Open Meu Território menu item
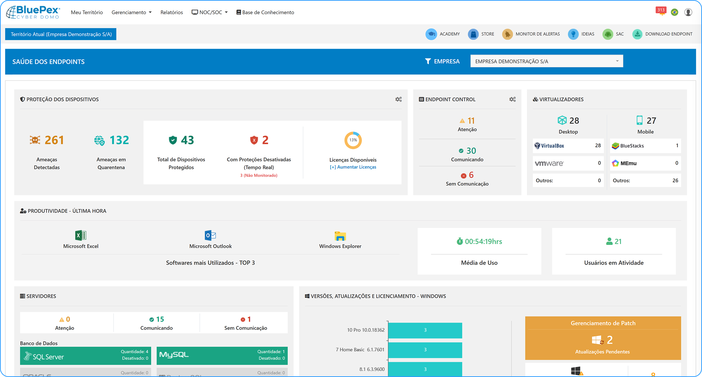 click(x=87, y=12)
